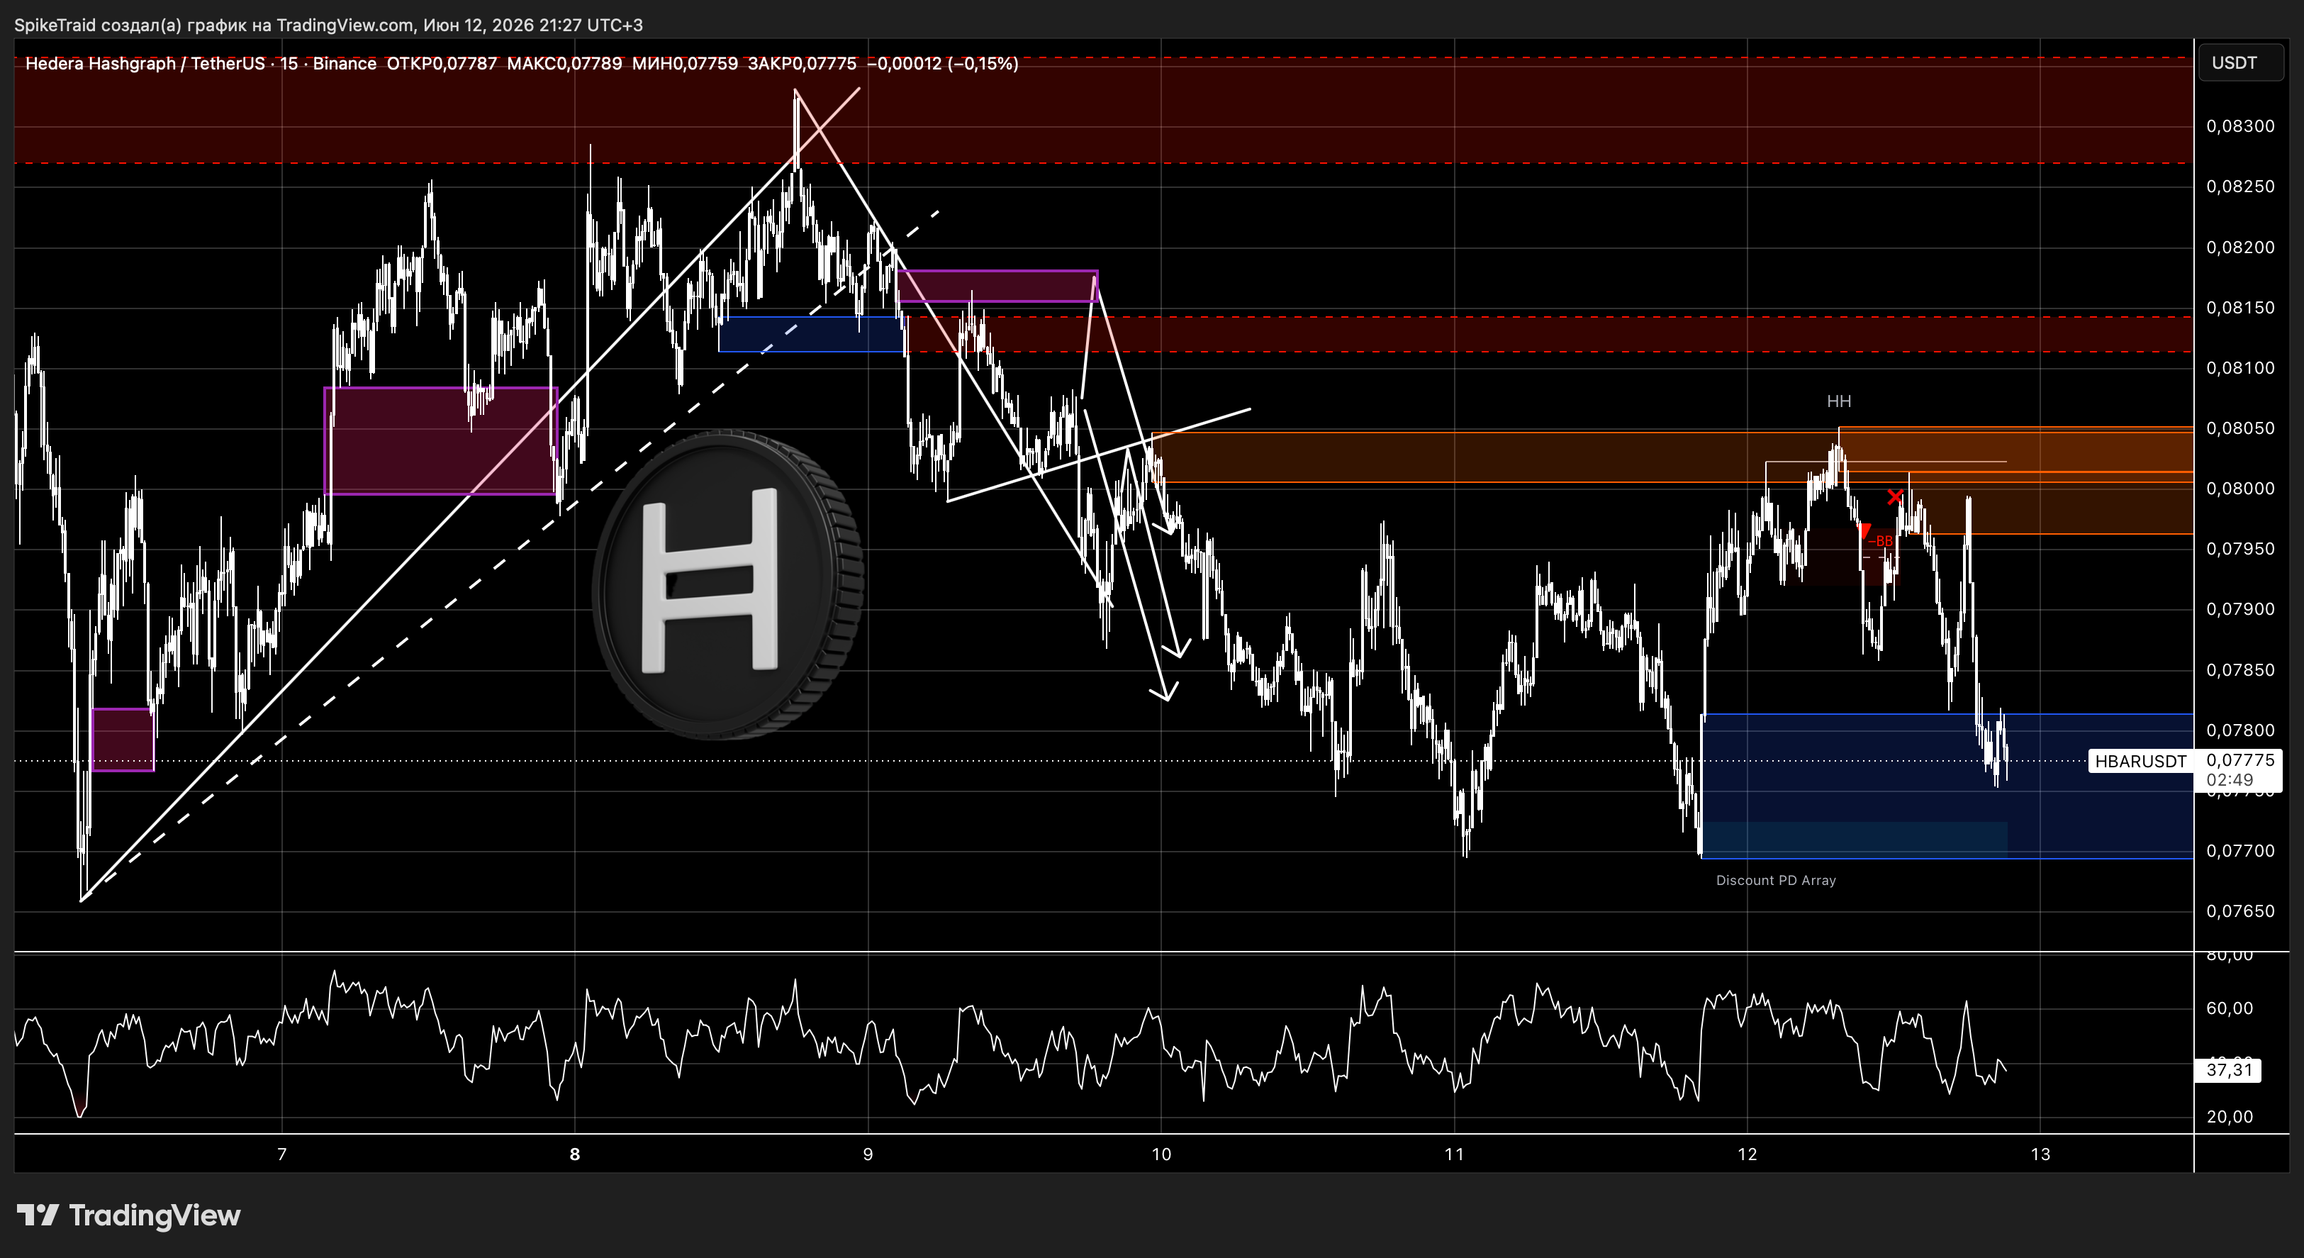Screen dimensions: 2304x1258
Task: Click the 0,08000 price axis label
Action: (2239, 489)
